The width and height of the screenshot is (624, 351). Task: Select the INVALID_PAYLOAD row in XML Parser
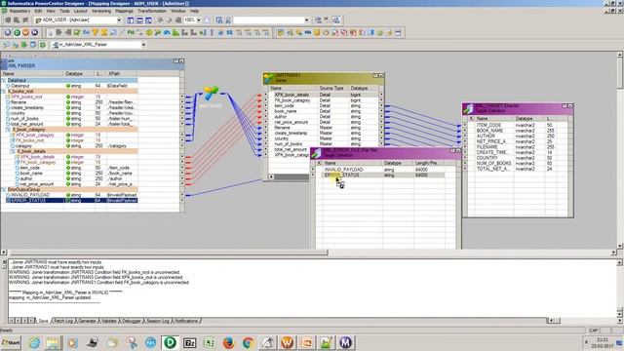click(x=70, y=195)
